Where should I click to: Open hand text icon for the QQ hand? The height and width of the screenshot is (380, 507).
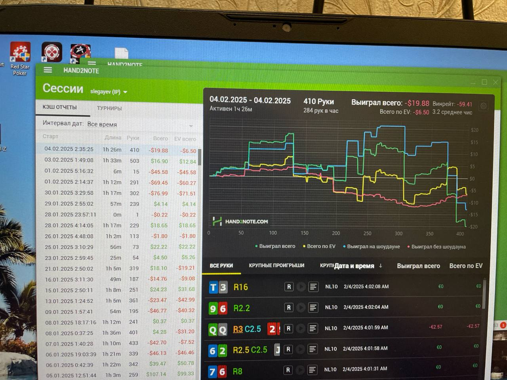click(313, 328)
